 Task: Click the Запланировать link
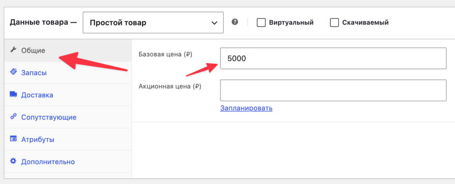click(246, 108)
